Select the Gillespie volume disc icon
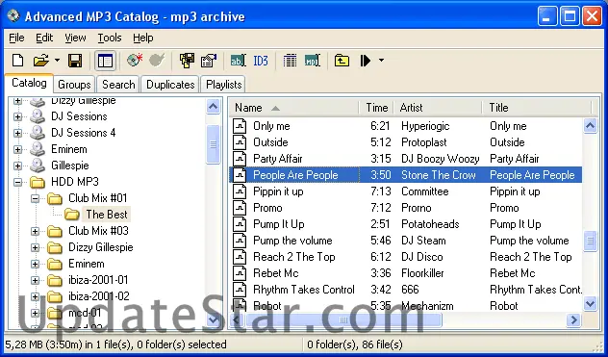 38,166
